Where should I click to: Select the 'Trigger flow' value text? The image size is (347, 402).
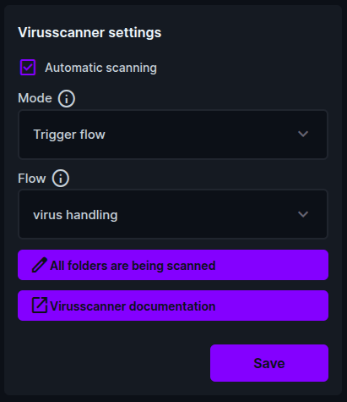tap(69, 135)
